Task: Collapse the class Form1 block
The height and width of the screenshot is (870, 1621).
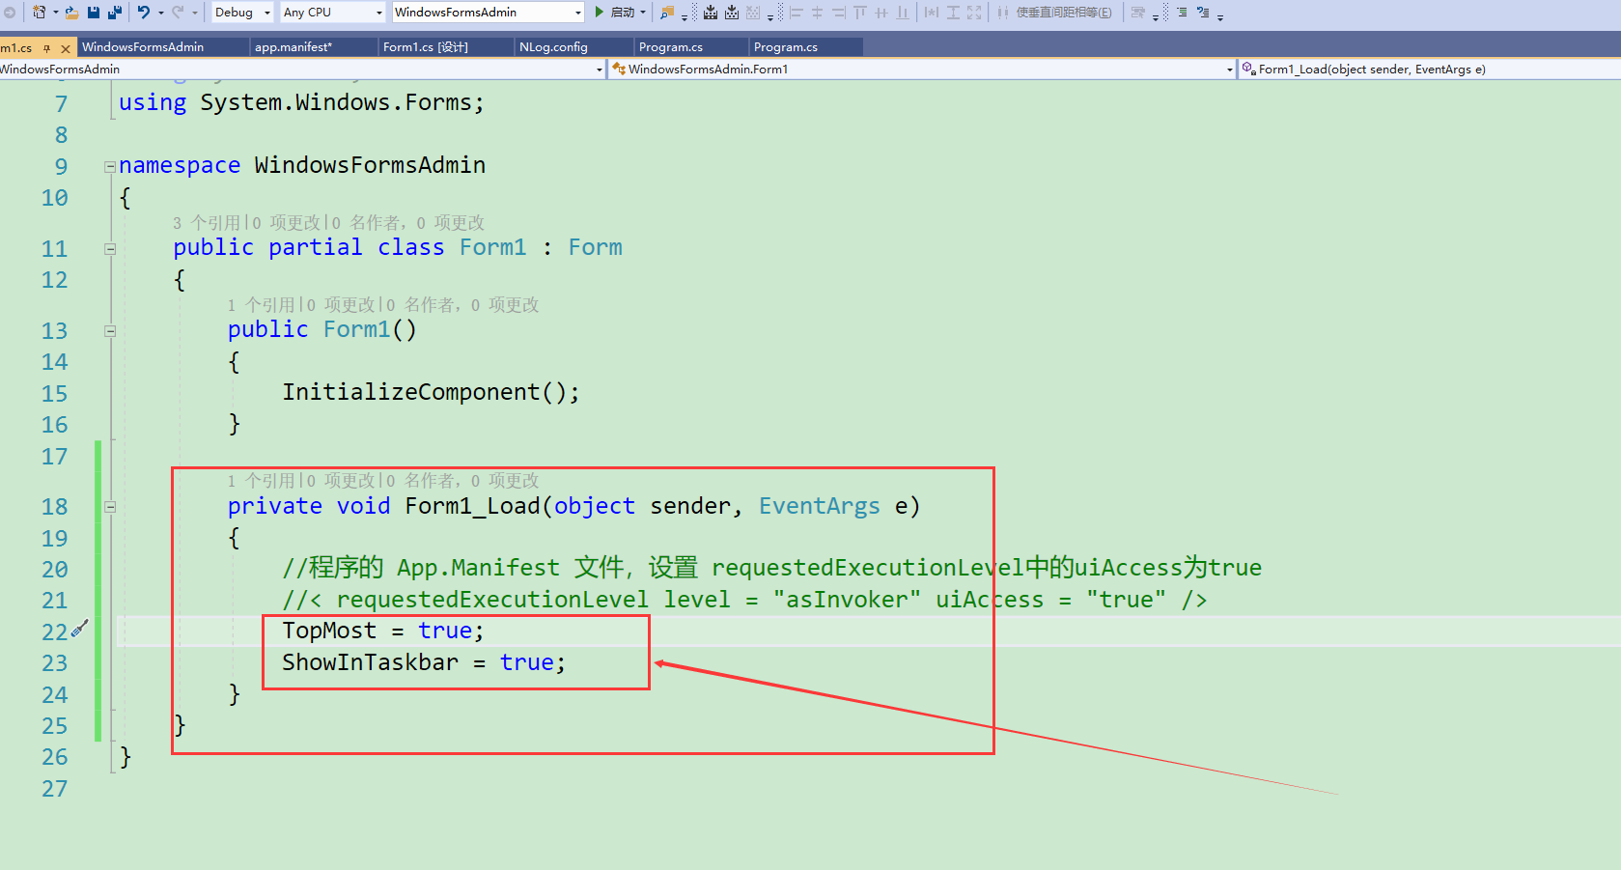Action: click(110, 249)
